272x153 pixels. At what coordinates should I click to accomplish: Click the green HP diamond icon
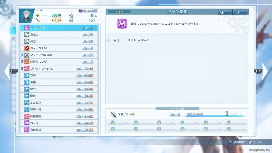point(38,16)
